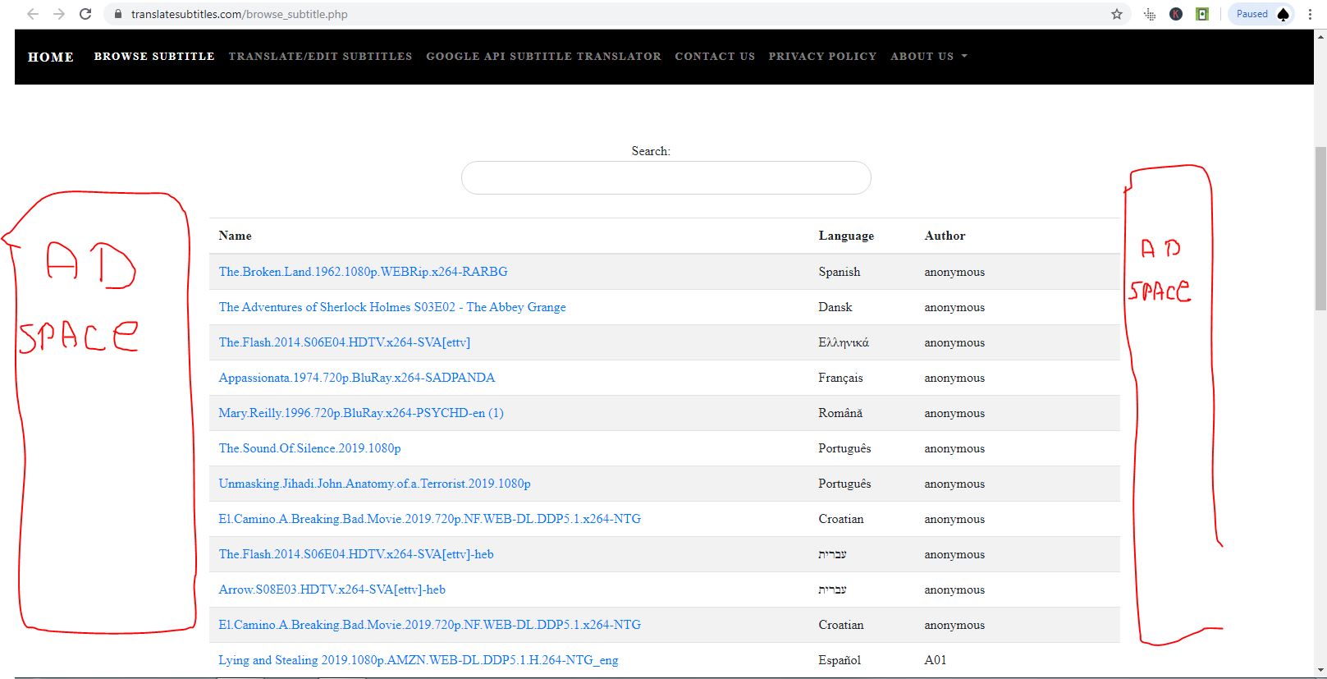This screenshot has height=679, width=1327.
Task: Open the green square extension icon
Action: coord(1202,14)
